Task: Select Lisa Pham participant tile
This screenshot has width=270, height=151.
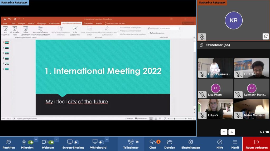Action: (215, 88)
